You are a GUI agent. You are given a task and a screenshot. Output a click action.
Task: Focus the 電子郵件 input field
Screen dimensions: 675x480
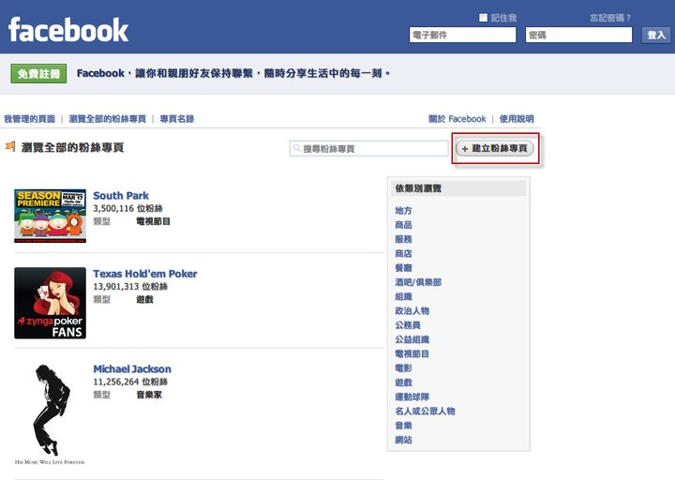(462, 35)
